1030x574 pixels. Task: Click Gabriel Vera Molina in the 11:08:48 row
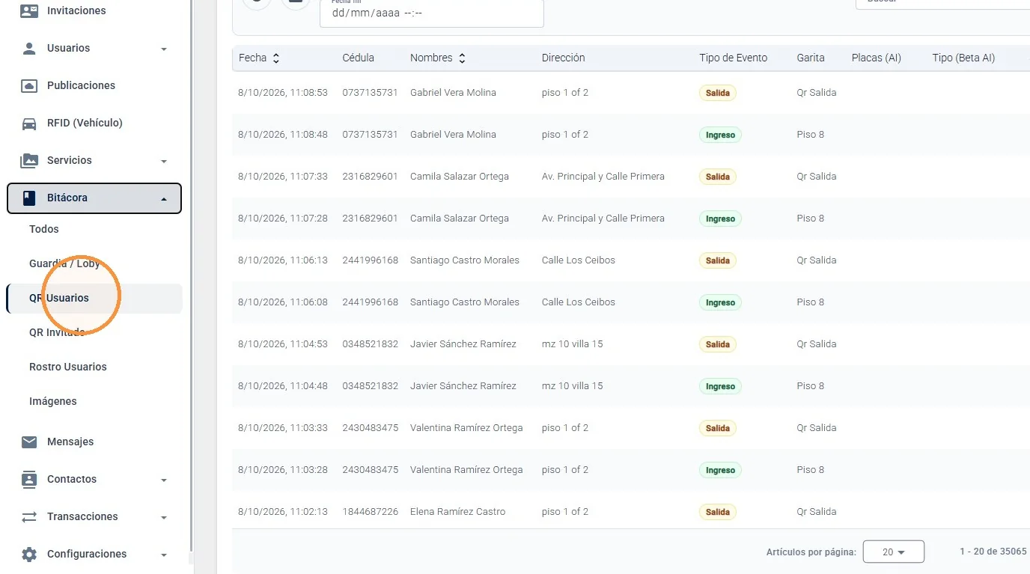(x=453, y=135)
